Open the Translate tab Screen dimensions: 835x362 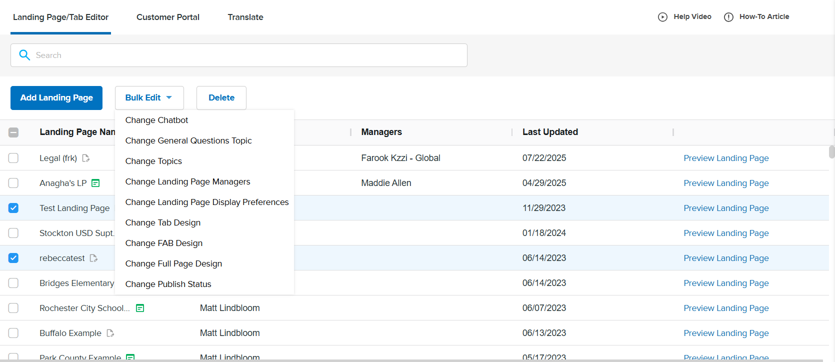click(x=245, y=17)
